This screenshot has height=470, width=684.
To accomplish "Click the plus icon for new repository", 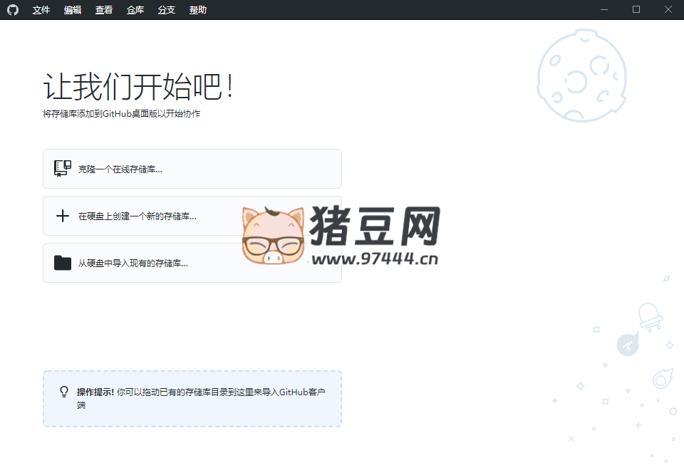I will coord(63,216).
